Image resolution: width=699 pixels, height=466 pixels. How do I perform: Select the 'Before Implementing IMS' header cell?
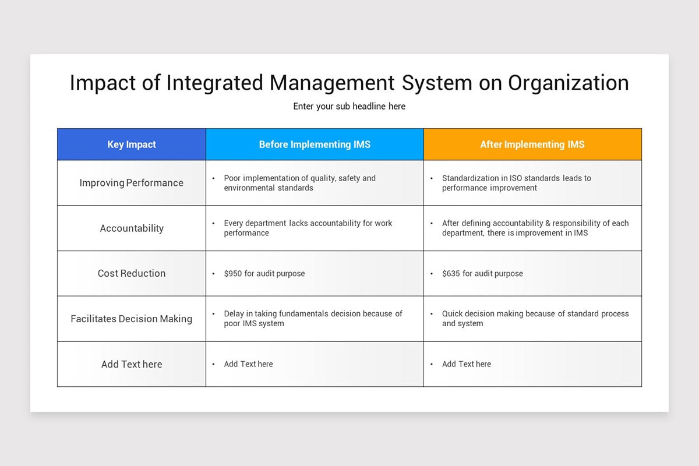coord(315,144)
